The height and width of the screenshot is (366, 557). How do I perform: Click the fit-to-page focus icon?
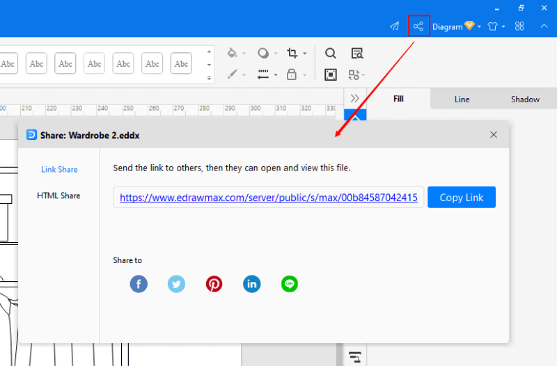tap(330, 74)
